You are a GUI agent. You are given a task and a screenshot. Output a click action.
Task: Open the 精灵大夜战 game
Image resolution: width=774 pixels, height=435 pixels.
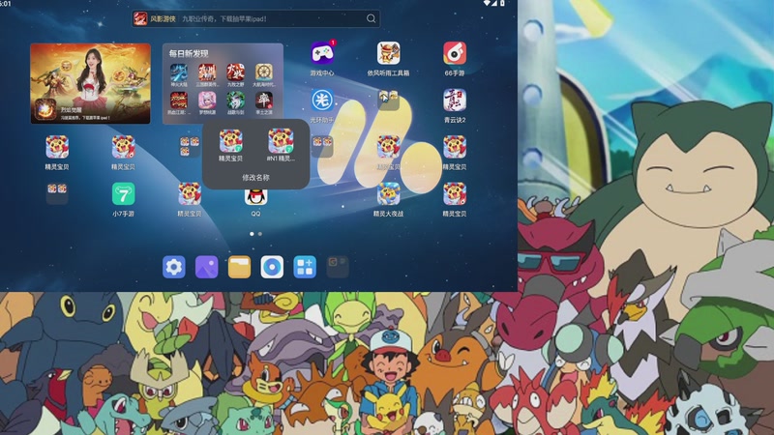pyautogui.click(x=389, y=194)
